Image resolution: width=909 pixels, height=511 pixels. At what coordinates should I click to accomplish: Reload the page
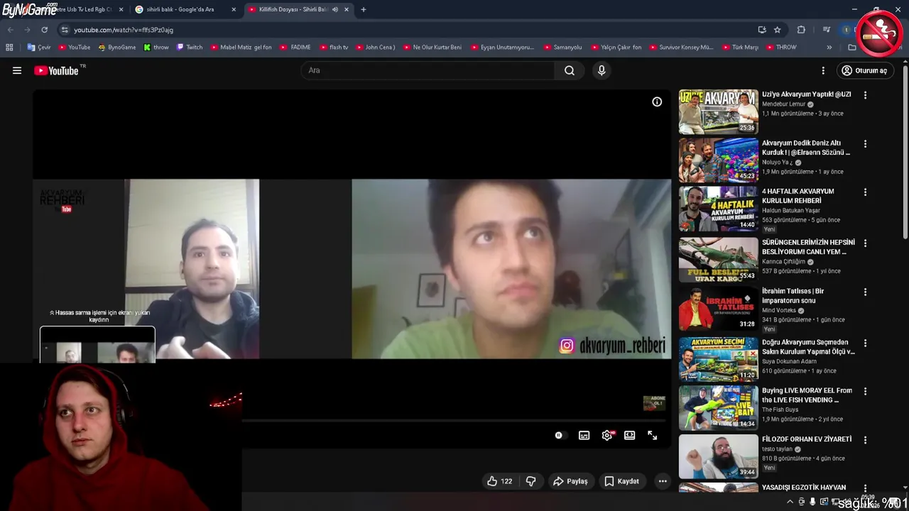44,30
